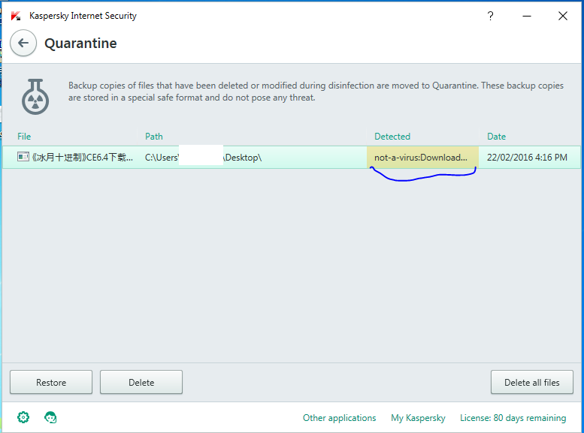584x433 pixels.
Task: Open support via the headset agent icon
Action: tap(50, 417)
